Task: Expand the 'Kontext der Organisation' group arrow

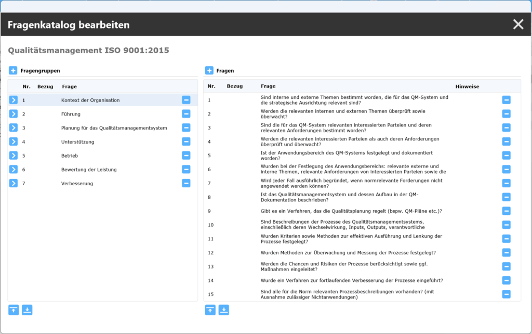Action: [14, 100]
